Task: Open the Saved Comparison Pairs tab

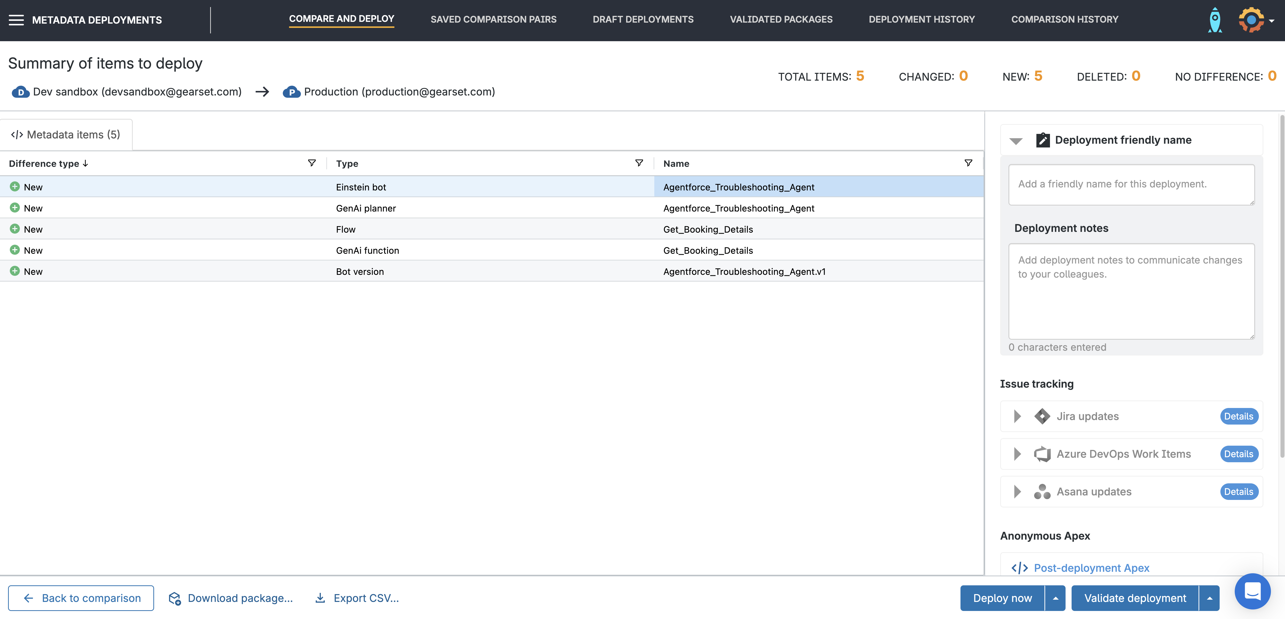Action: click(x=493, y=19)
